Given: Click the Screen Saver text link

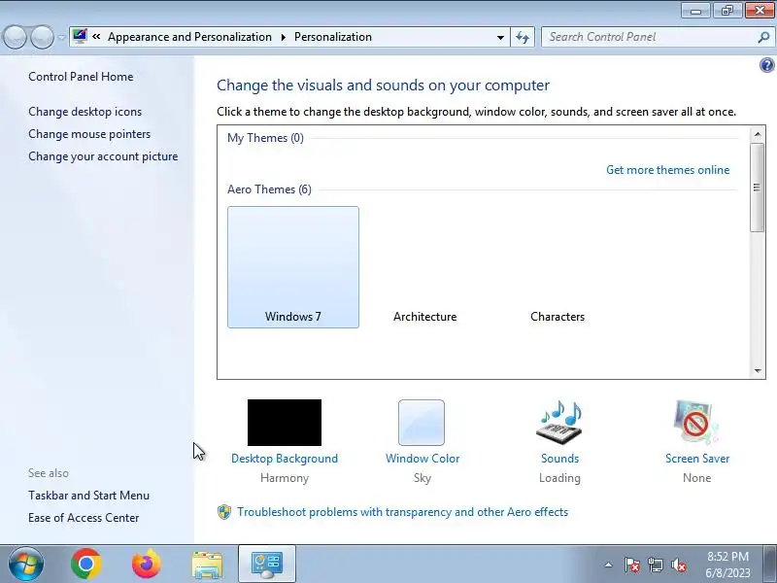Looking at the screenshot, I should point(697,459).
